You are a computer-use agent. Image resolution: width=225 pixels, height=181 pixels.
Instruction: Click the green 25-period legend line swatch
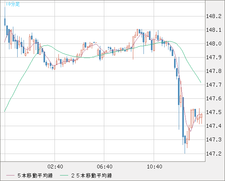pyautogui.click(x=64, y=176)
